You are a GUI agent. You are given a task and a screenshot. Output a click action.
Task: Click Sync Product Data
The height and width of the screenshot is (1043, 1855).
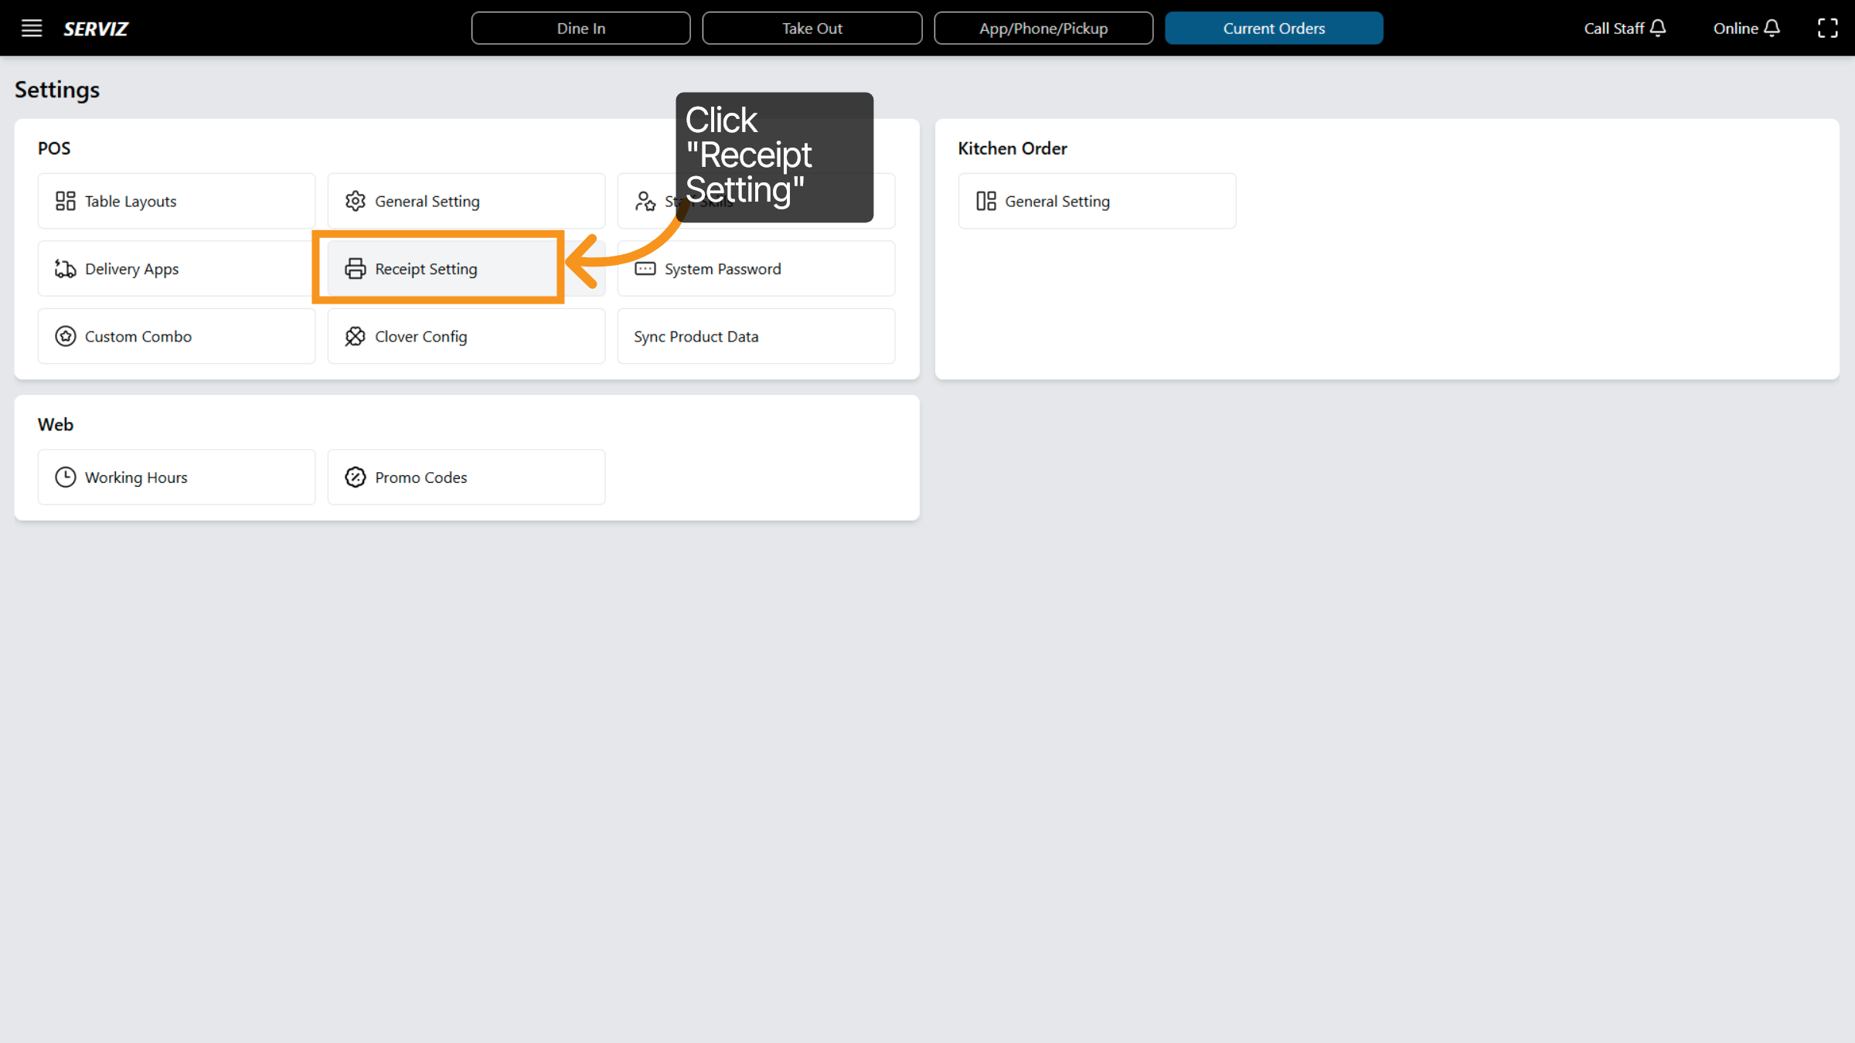pyautogui.click(x=695, y=336)
